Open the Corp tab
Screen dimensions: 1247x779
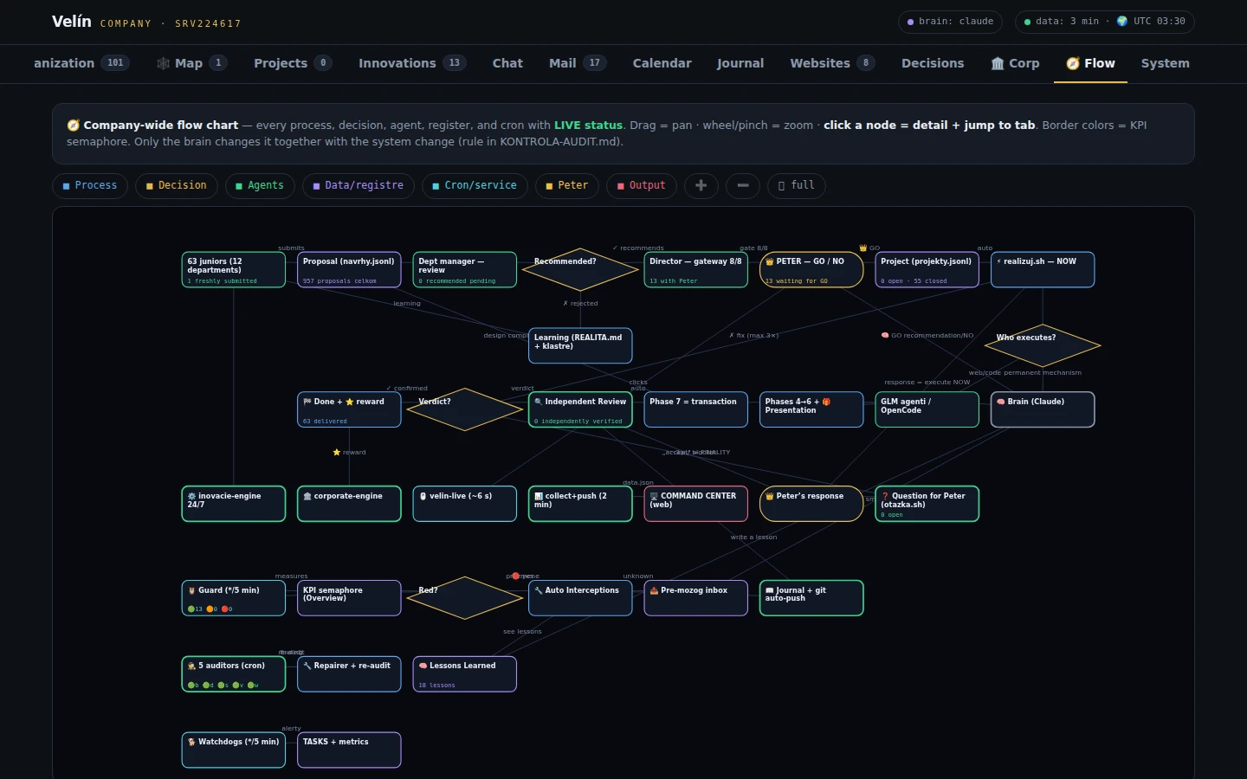(1015, 63)
